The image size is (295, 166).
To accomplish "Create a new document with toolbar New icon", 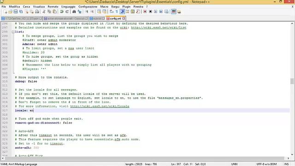I will [5, 12].
